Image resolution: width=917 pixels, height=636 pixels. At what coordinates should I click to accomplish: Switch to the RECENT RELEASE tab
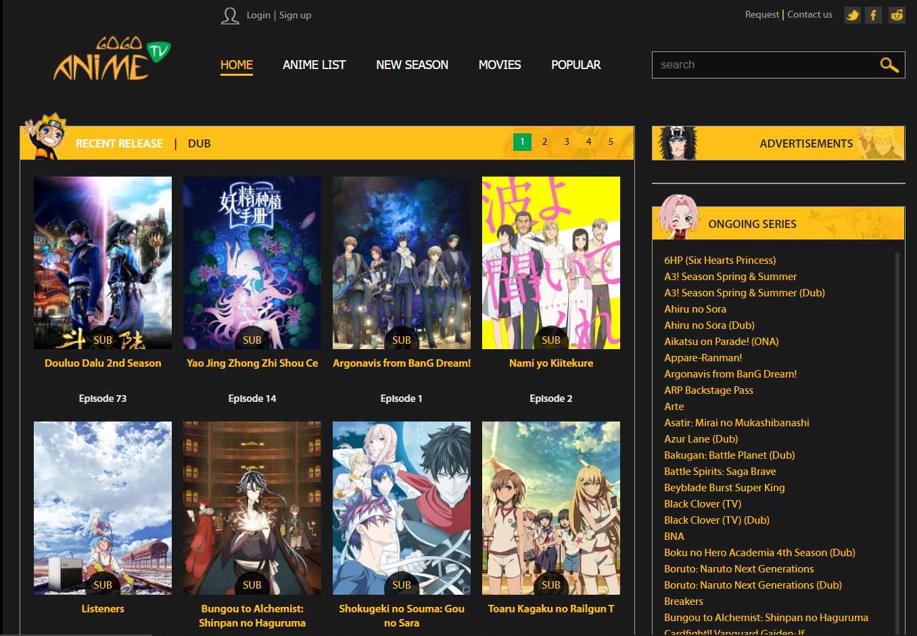pos(120,143)
